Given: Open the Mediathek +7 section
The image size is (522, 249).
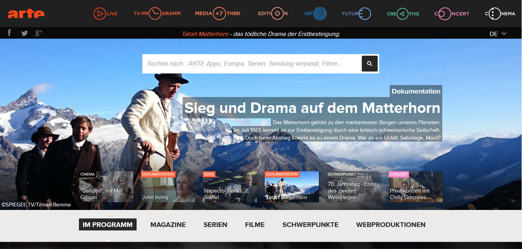Looking at the screenshot, I should 218,14.
